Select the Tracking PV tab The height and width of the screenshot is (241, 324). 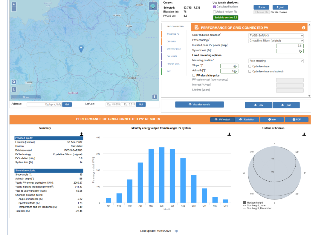pos(173,34)
